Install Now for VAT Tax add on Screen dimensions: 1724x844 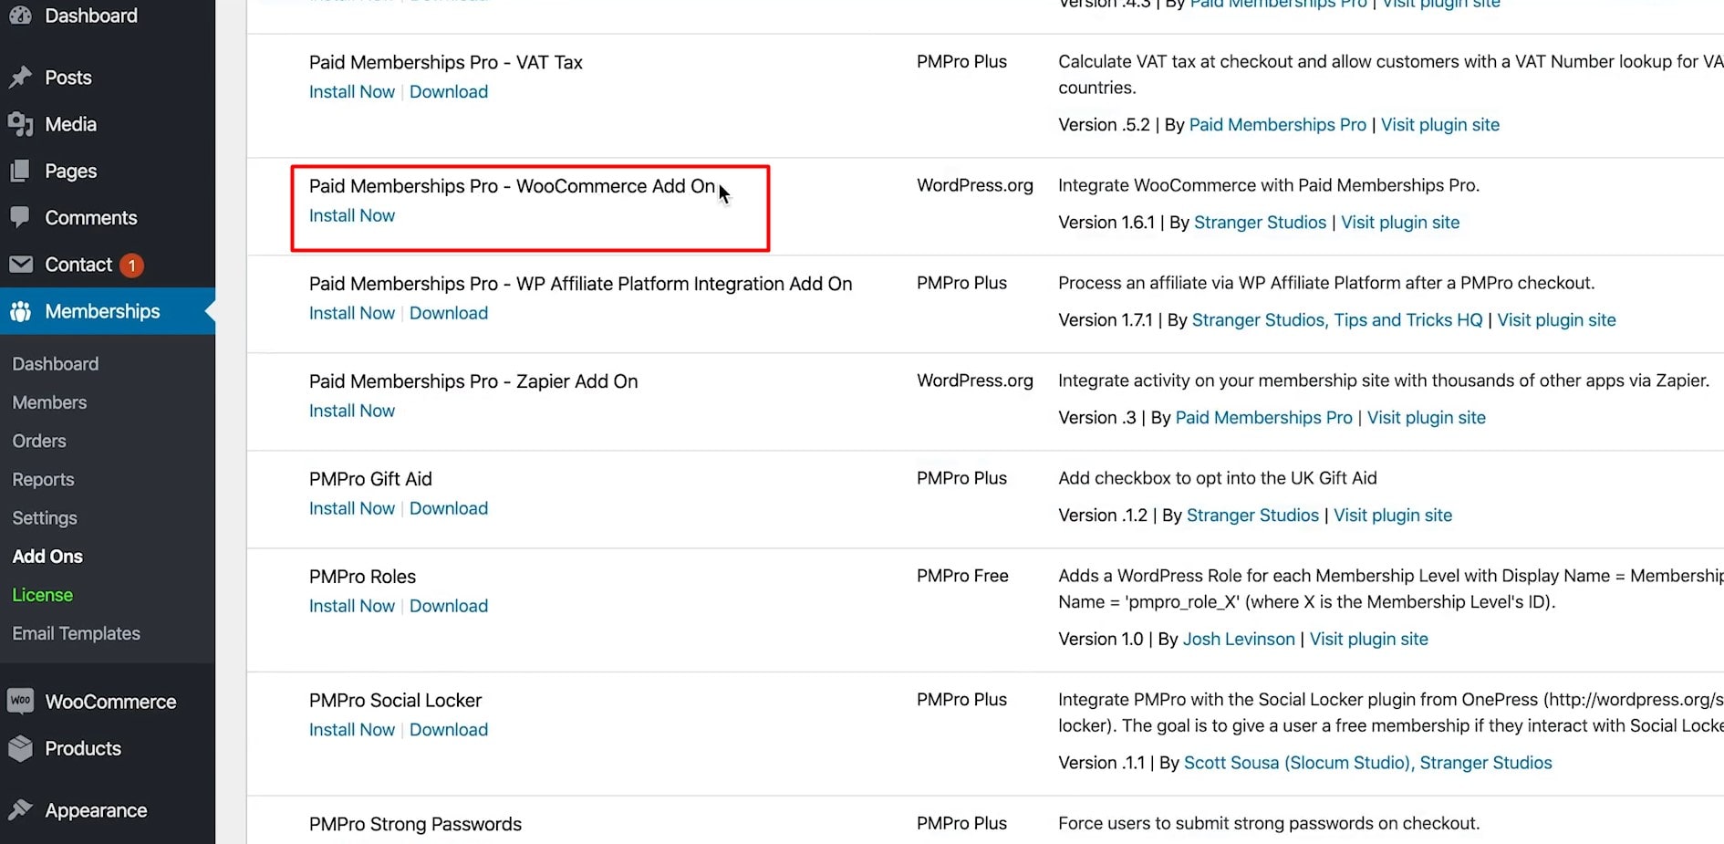(352, 92)
